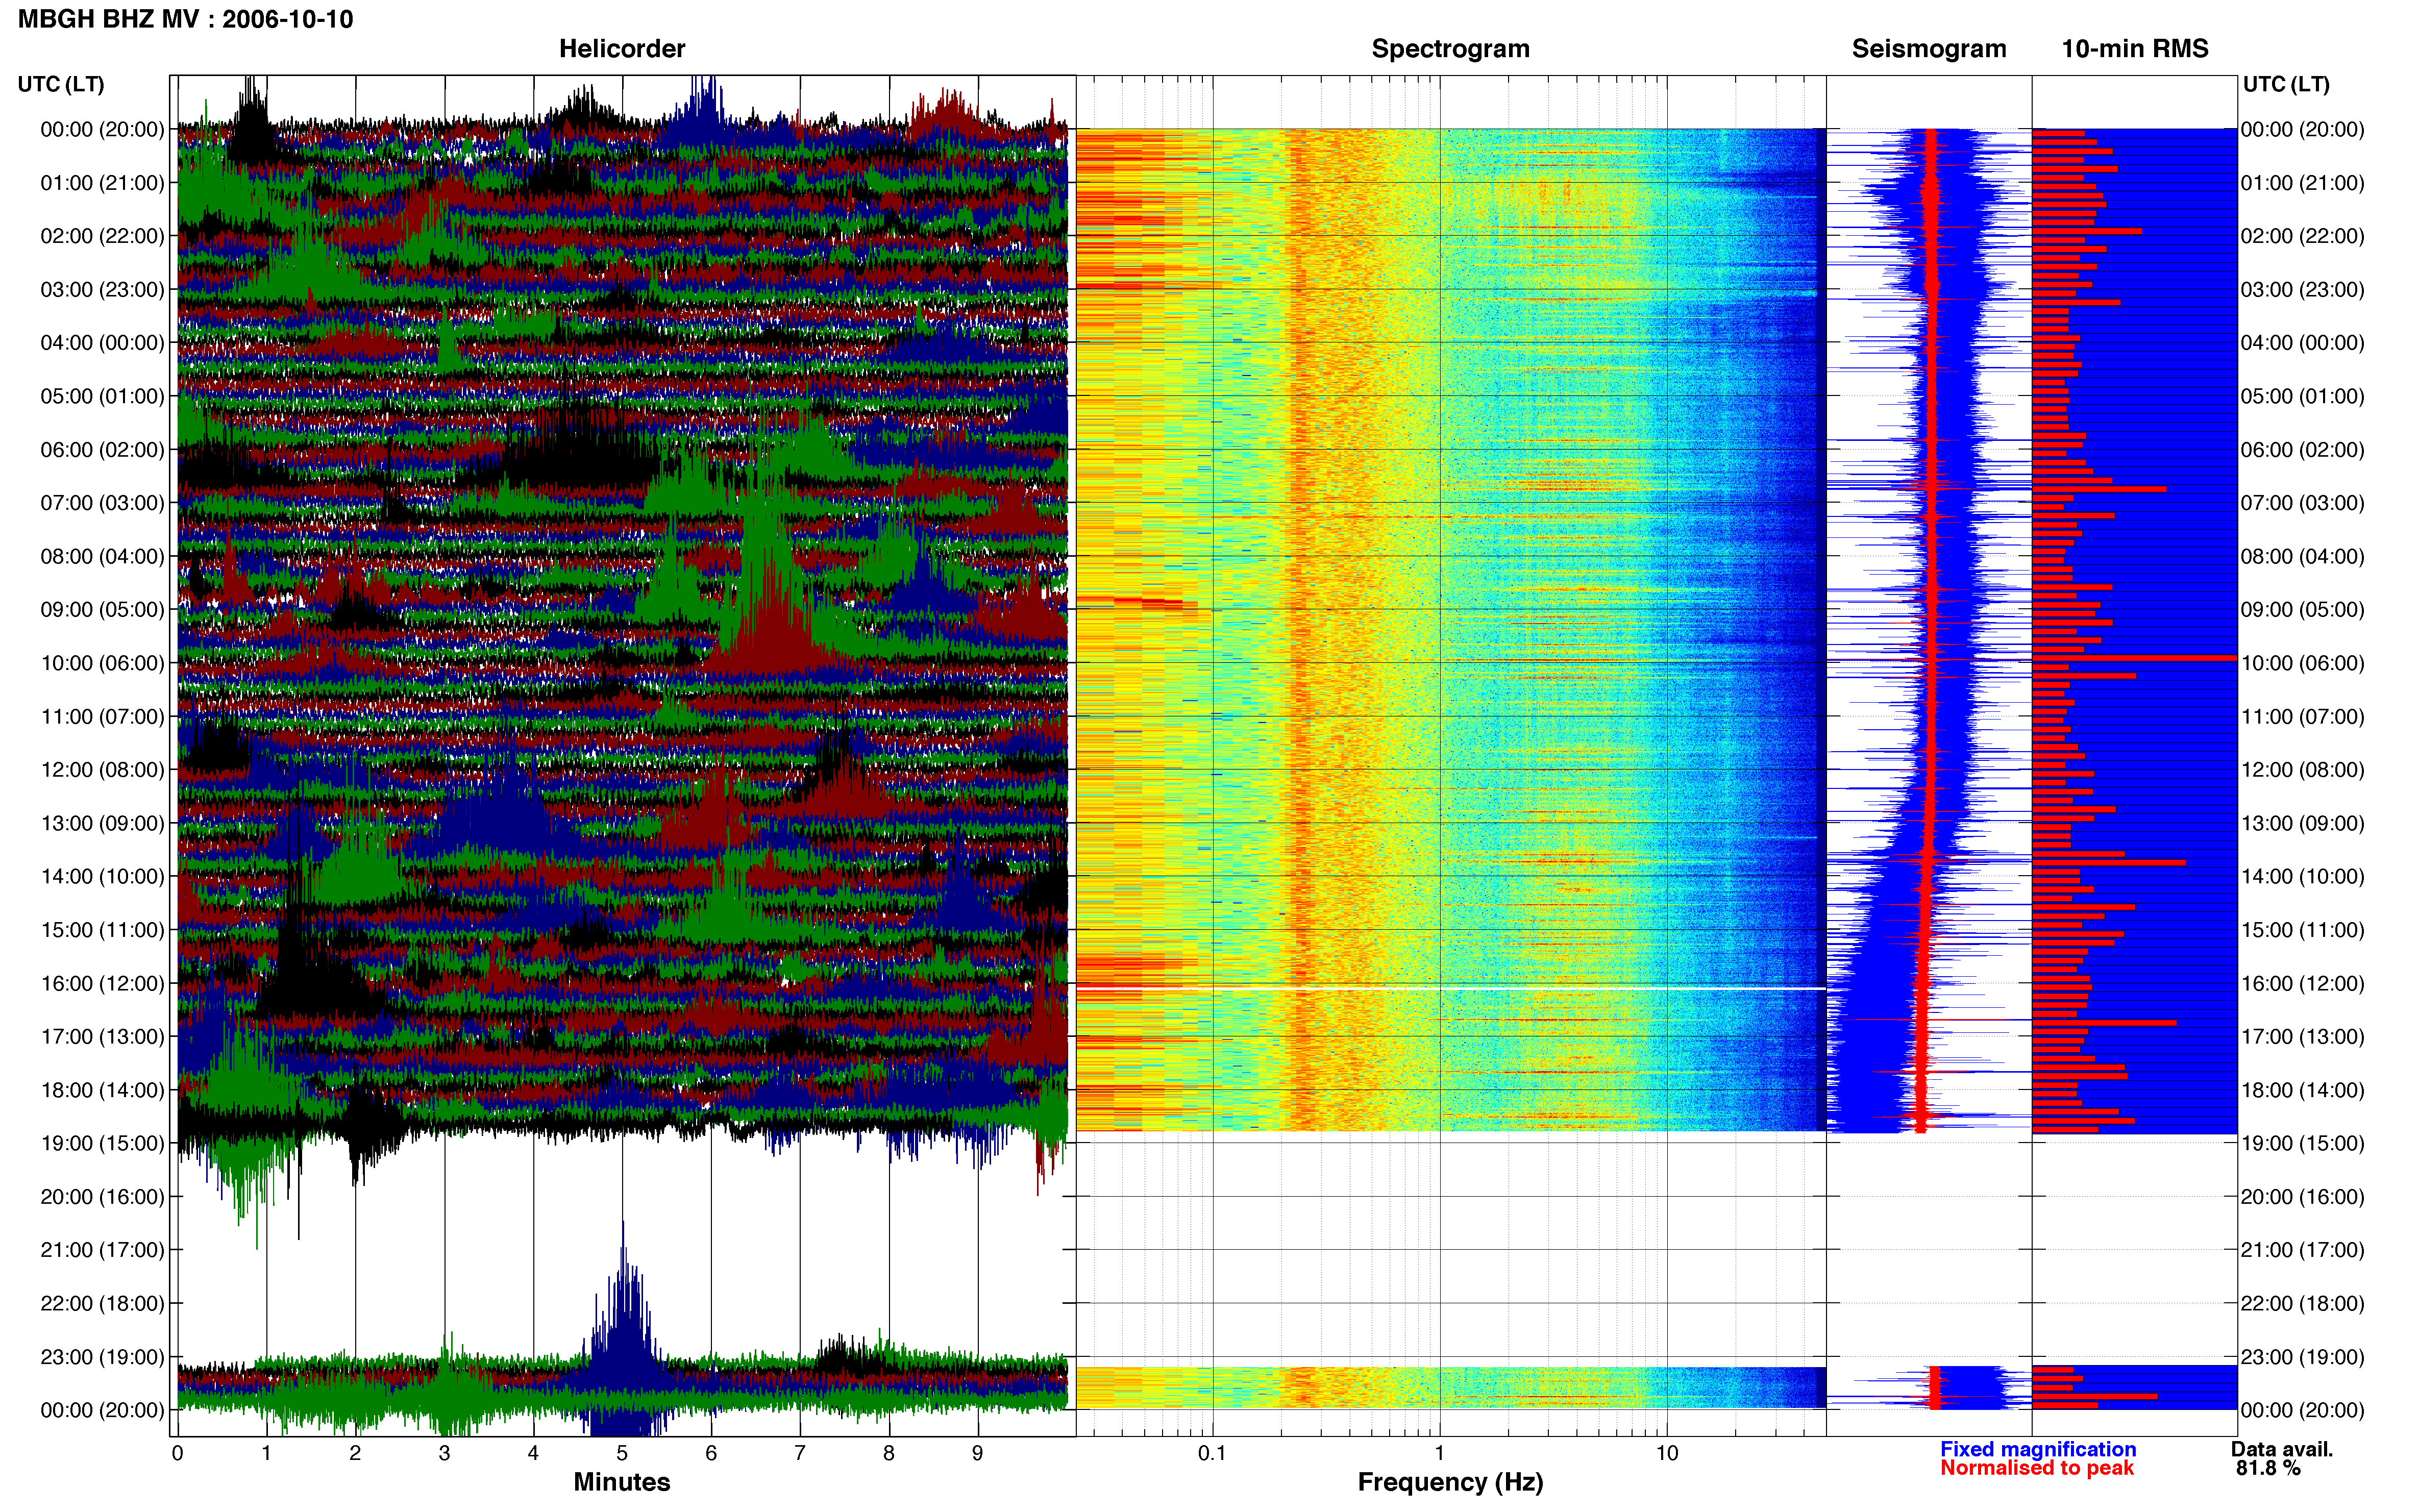The width and height of the screenshot is (2419, 1512).
Task: Click the '81.8 %' data availability value
Action: (2268, 1468)
